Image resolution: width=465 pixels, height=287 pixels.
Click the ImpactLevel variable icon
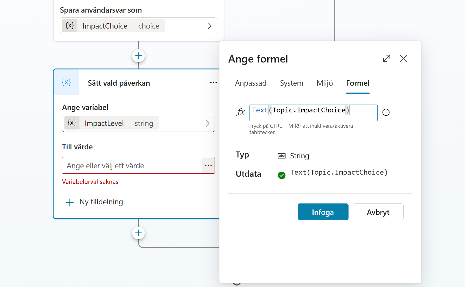click(72, 123)
